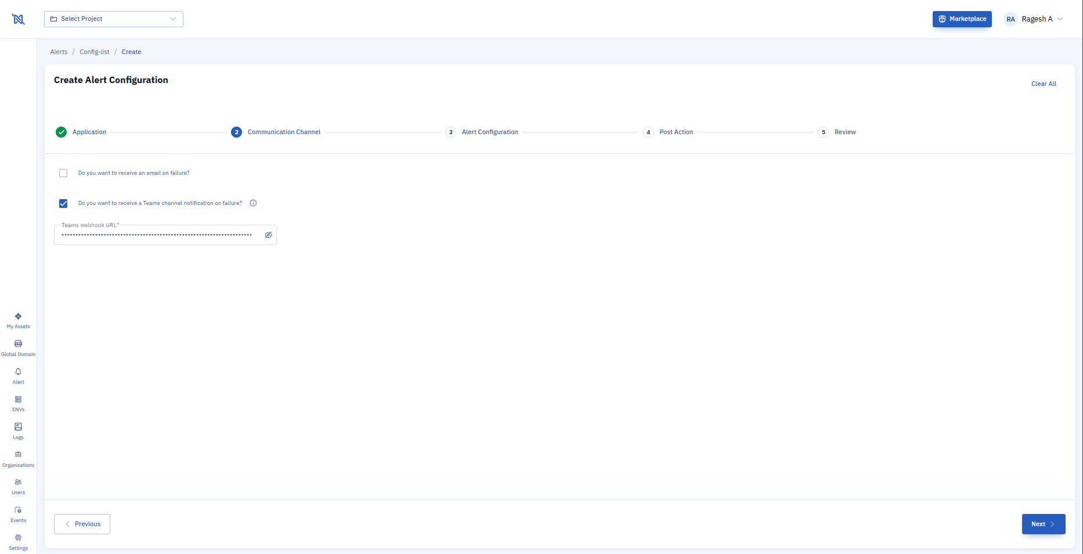Viewport: 1083px width, 554px height.
Task: Open Users in sidebar
Action: pyautogui.click(x=18, y=487)
